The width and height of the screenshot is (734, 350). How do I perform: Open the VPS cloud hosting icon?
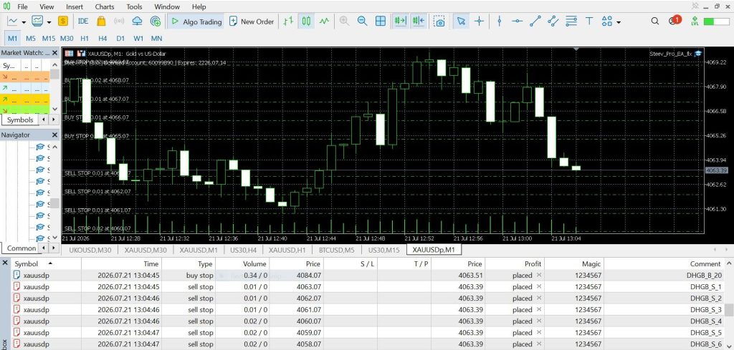click(x=137, y=21)
